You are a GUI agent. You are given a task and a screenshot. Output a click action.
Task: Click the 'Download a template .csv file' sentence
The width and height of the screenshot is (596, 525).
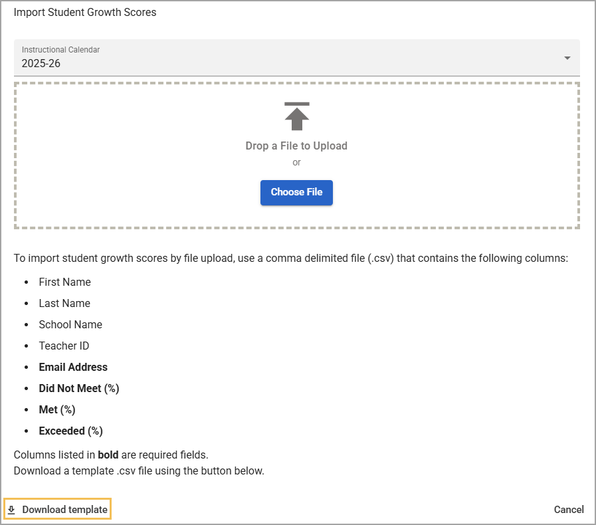pos(139,471)
